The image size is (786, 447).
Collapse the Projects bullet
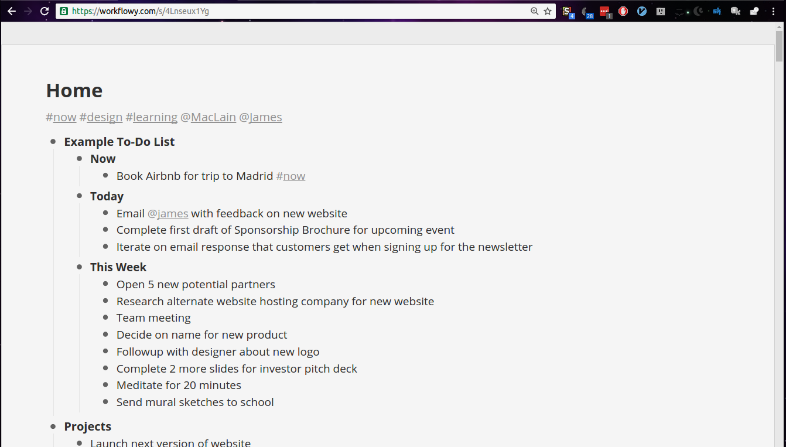coord(53,426)
